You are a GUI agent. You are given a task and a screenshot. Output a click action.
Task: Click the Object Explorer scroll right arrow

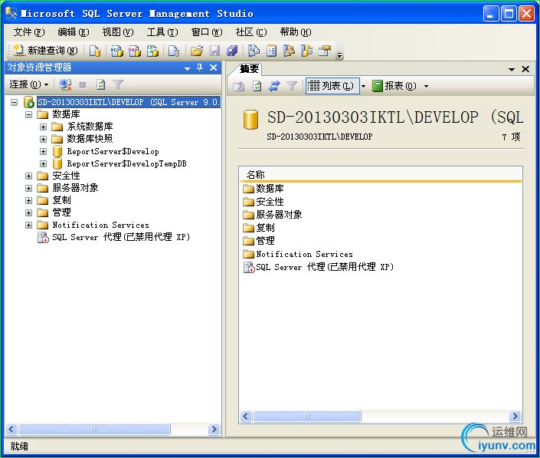(x=214, y=429)
